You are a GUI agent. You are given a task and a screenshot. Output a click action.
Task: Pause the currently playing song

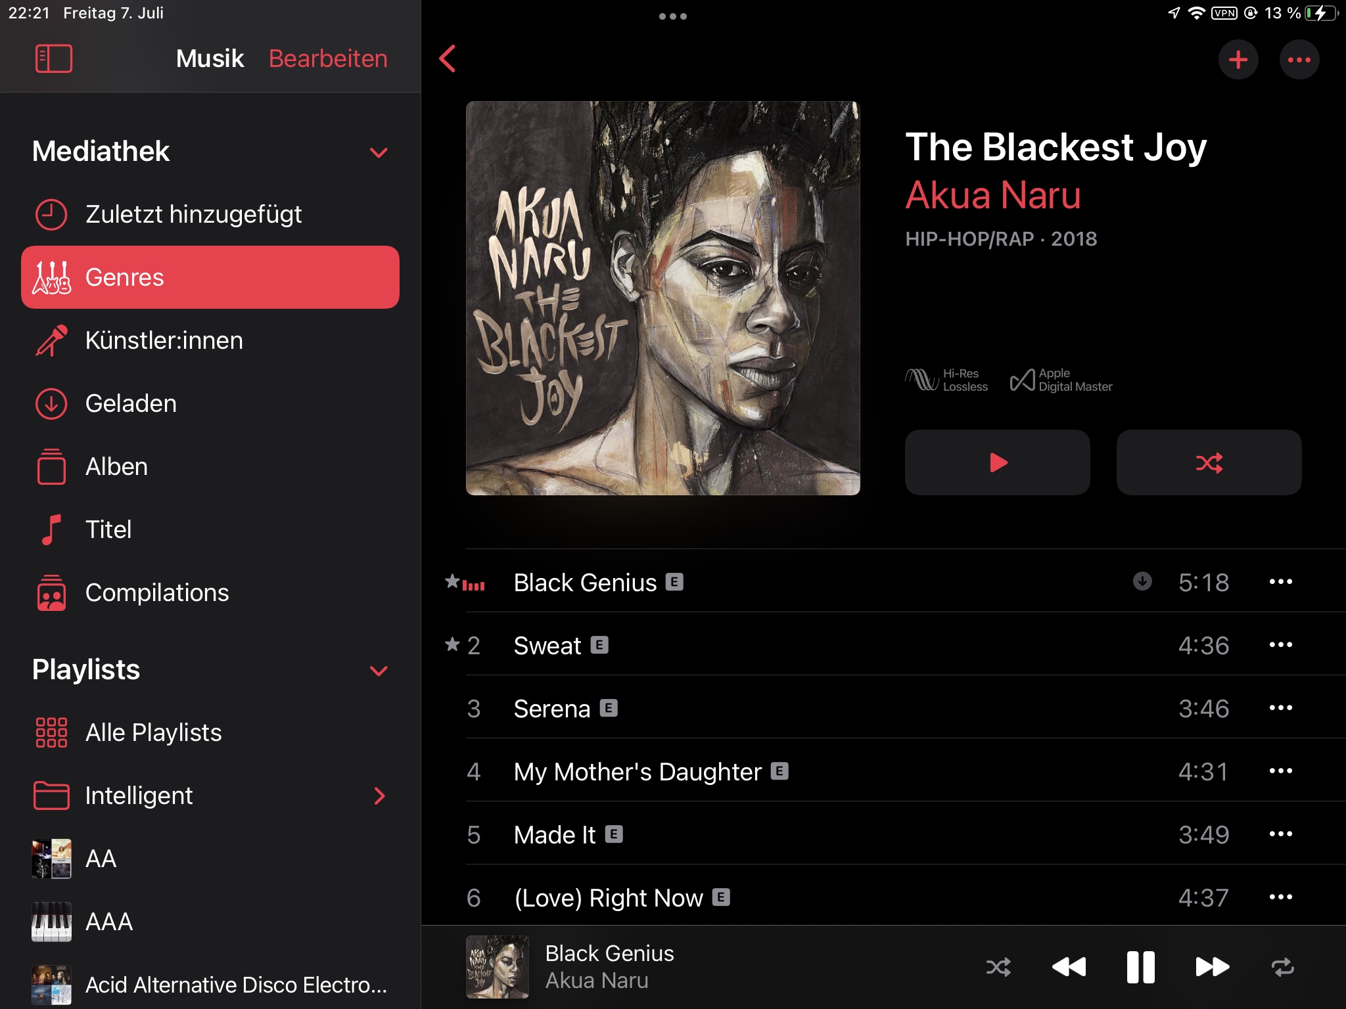click(1140, 967)
